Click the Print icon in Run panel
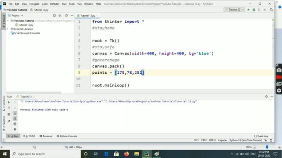This screenshot has width=282, height=158. click(15, 124)
